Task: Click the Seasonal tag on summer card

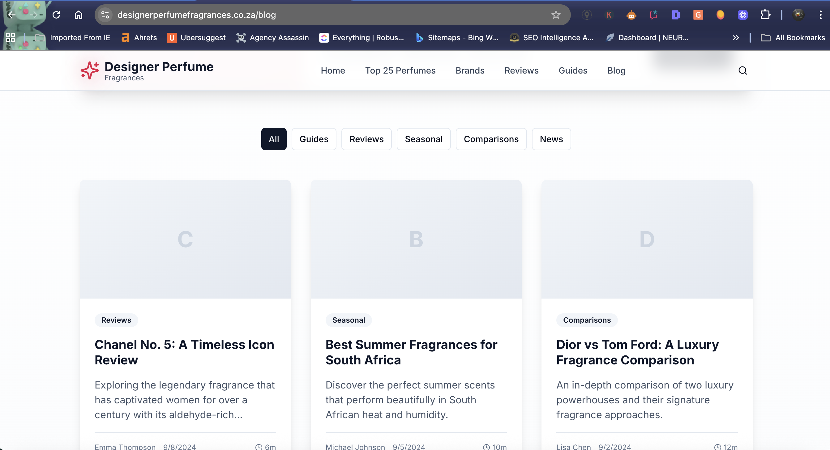Action: point(349,320)
